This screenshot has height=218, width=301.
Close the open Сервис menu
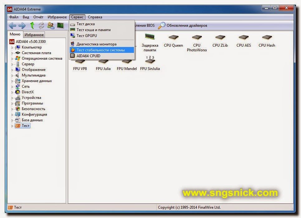(x=77, y=17)
